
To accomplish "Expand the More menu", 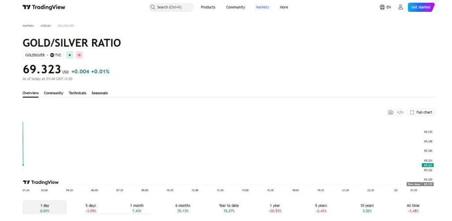I will pyautogui.click(x=284, y=7).
